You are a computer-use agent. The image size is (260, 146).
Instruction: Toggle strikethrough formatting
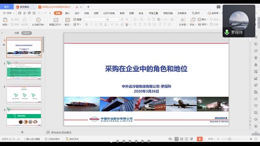101,24
